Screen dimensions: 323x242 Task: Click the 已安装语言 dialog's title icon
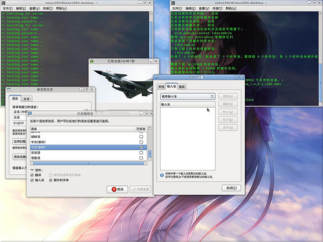30,114
